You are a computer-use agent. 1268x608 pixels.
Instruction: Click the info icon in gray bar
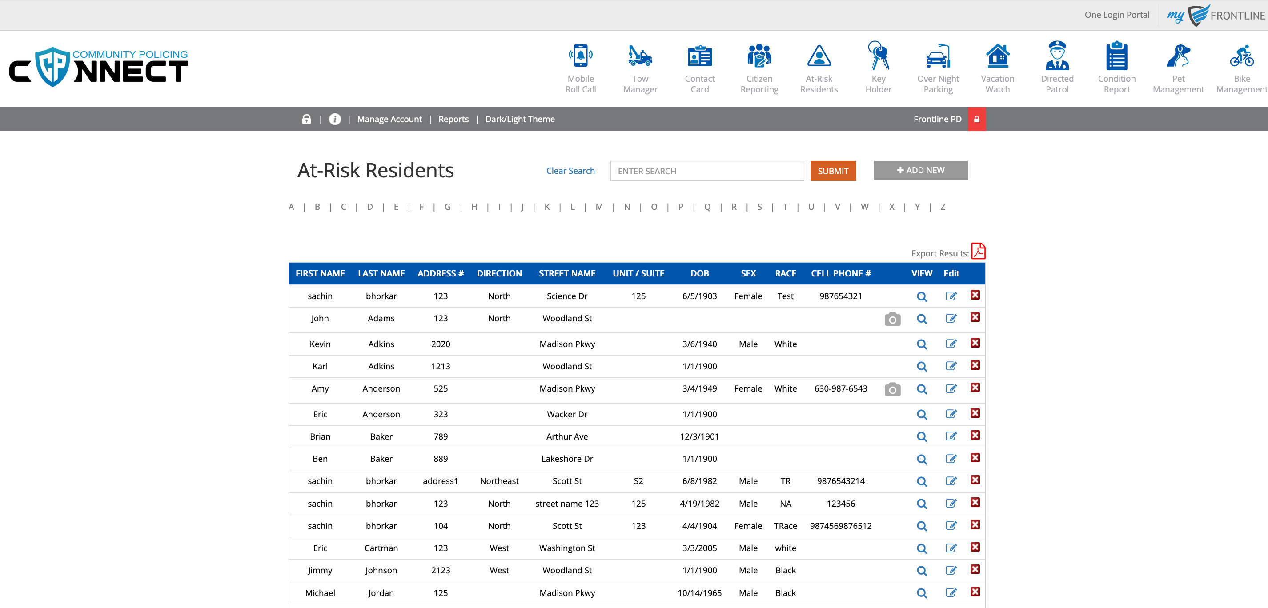pyautogui.click(x=335, y=119)
